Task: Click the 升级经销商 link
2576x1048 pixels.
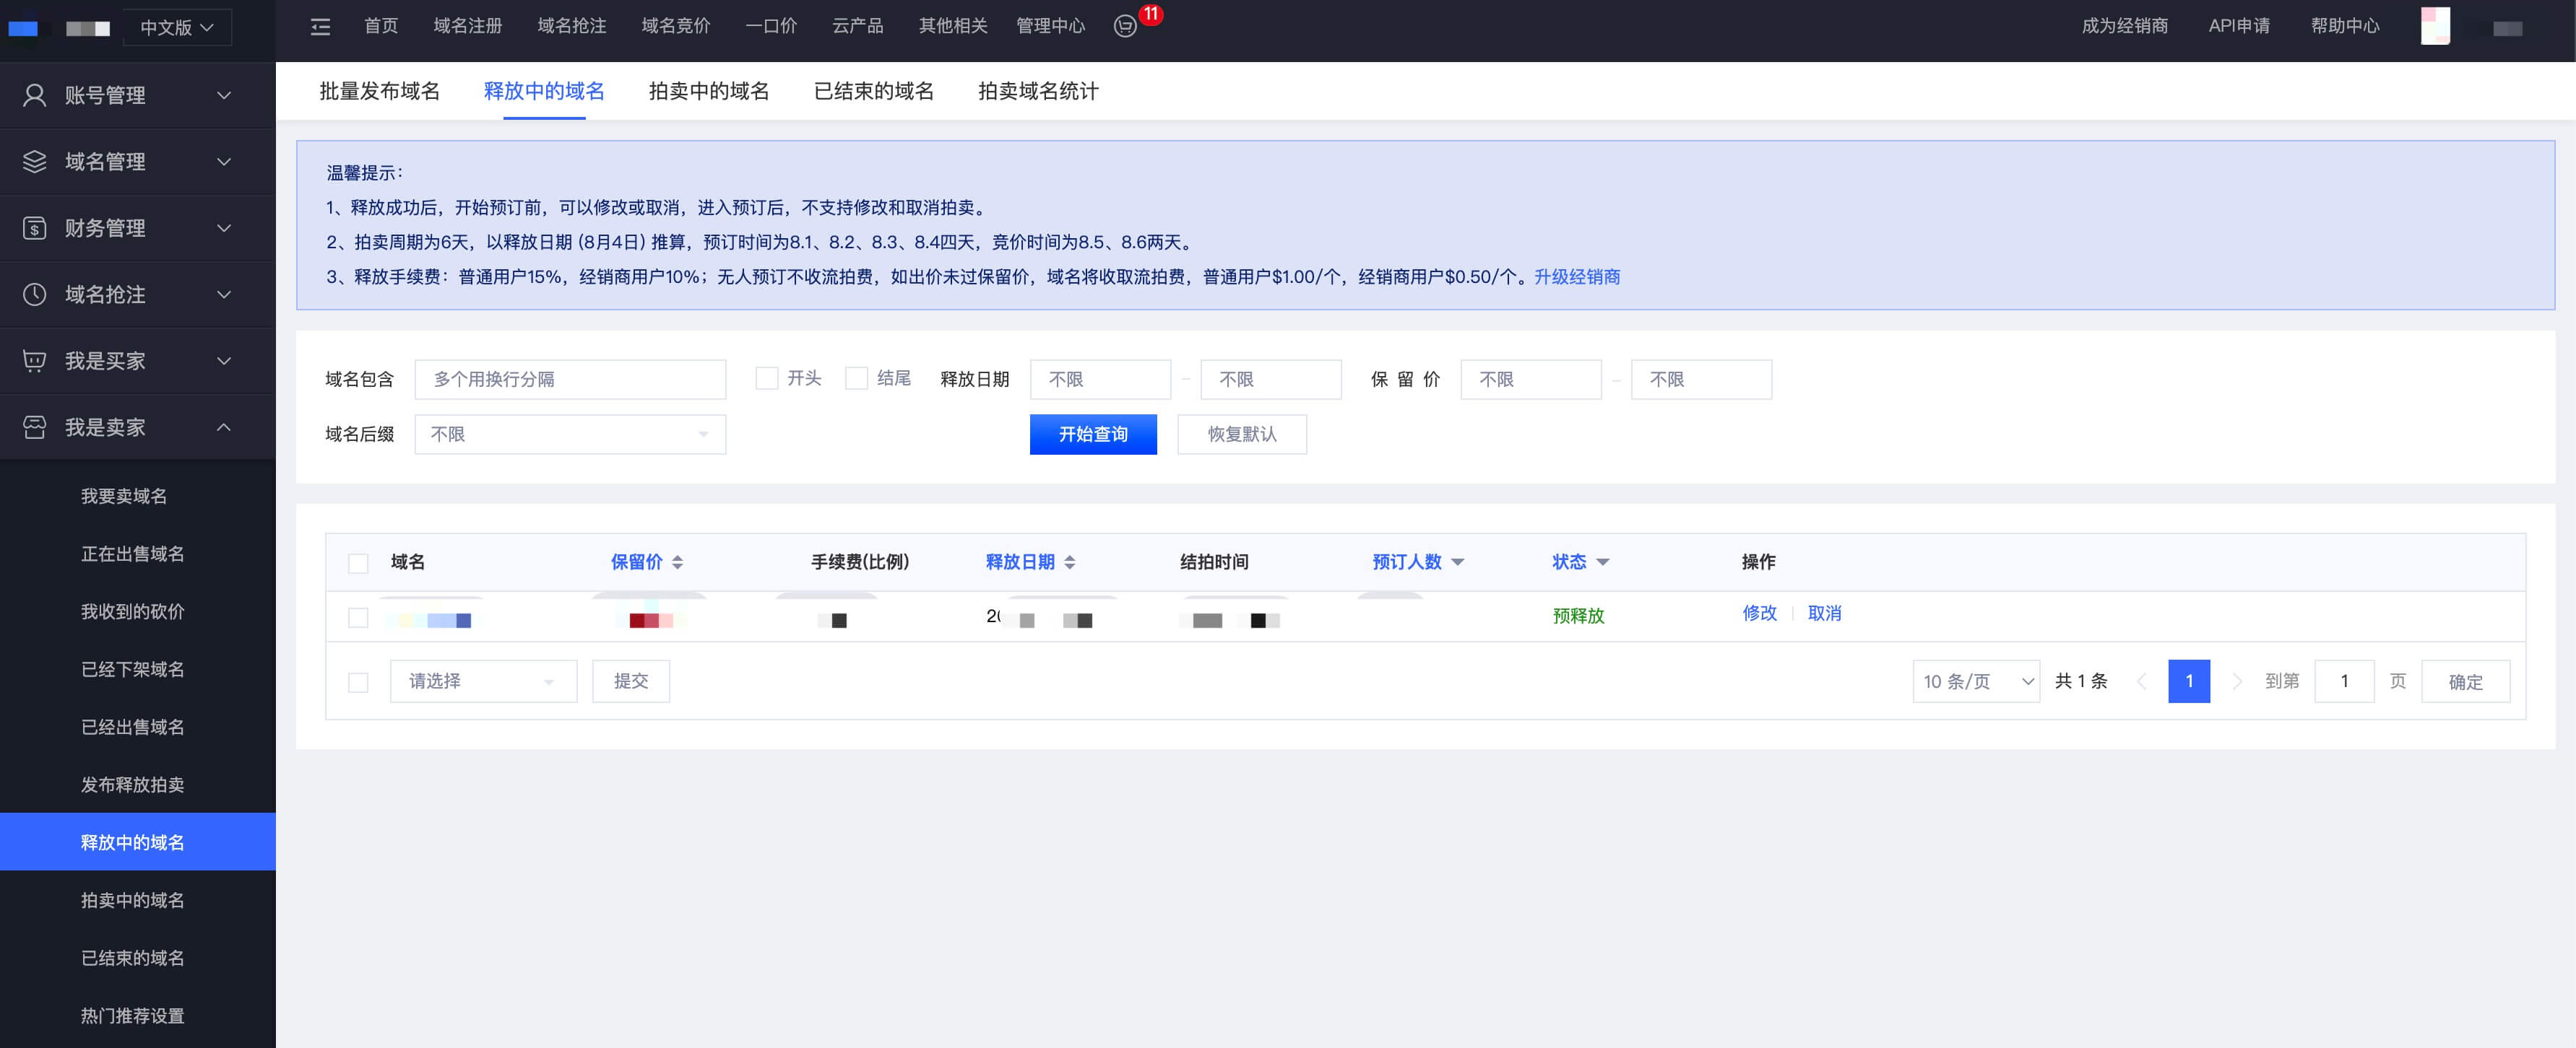Action: 1576,276
